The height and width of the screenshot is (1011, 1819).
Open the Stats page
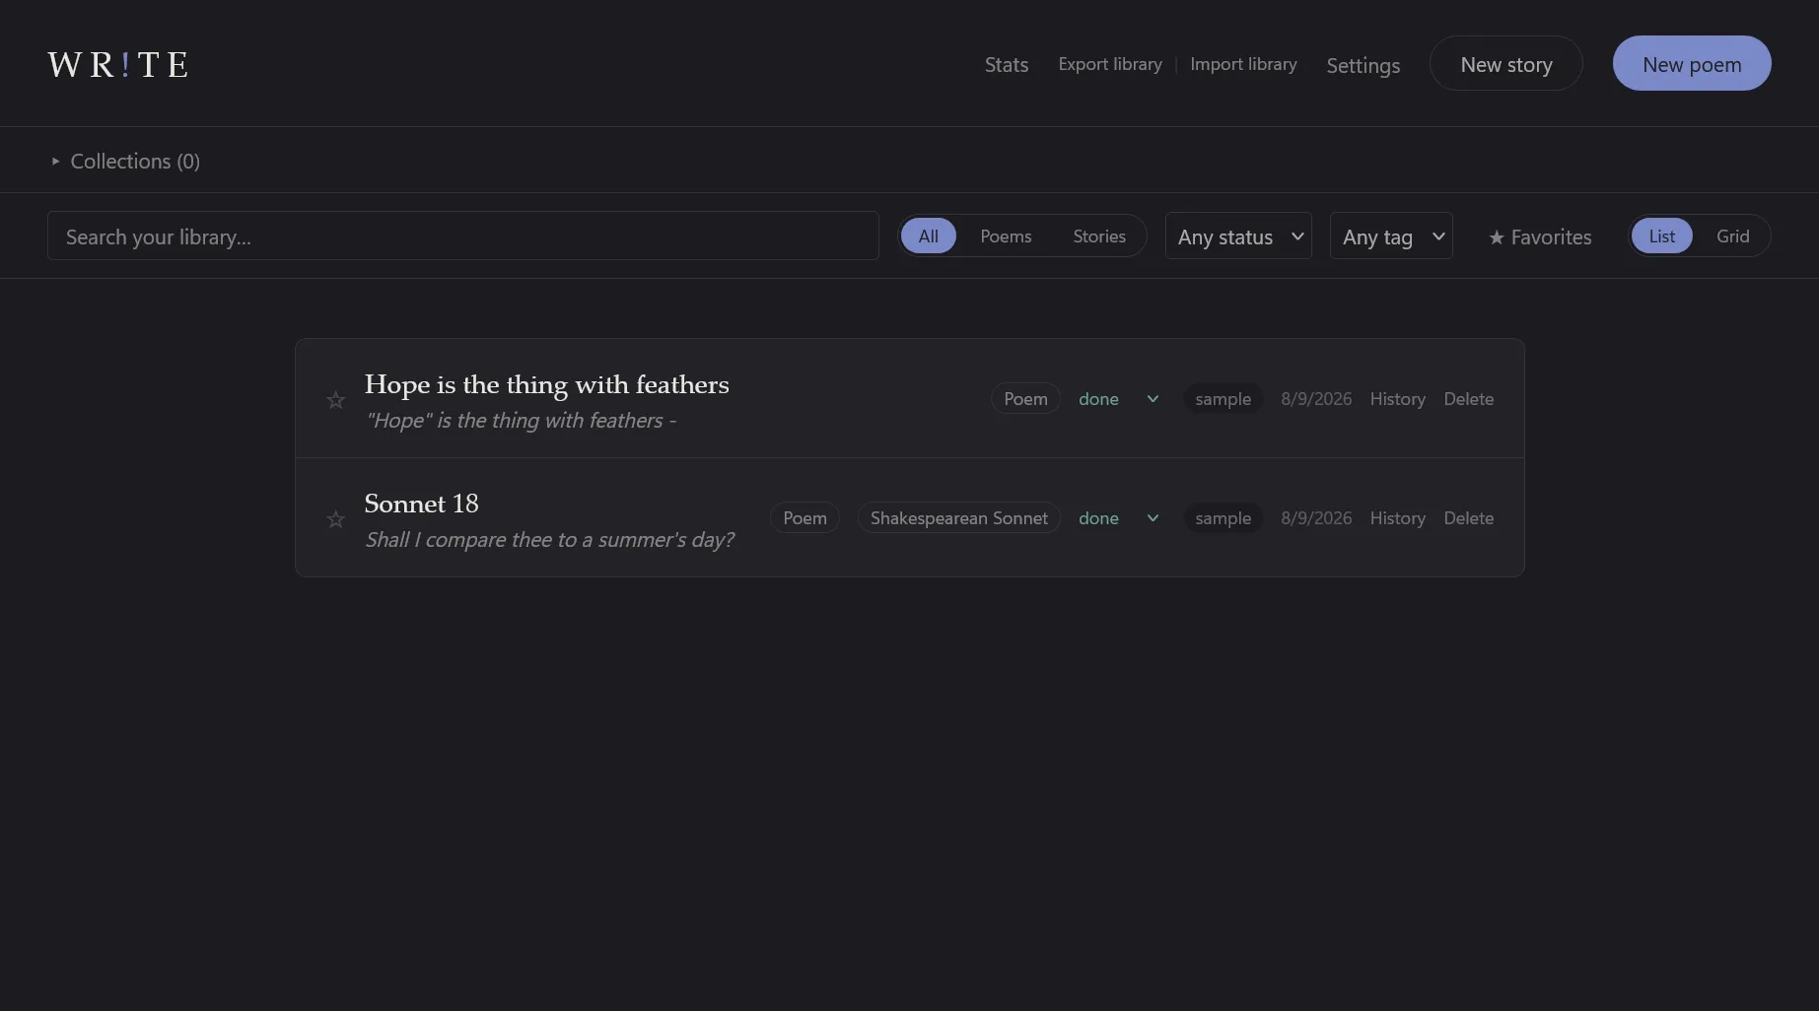(1006, 65)
